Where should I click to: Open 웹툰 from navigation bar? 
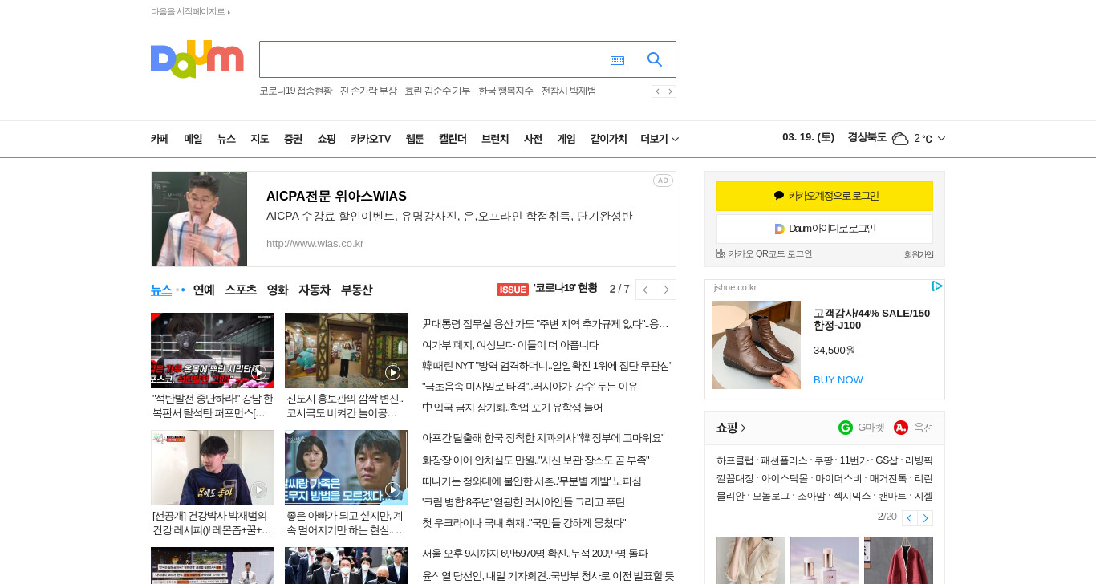[x=415, y=139]
